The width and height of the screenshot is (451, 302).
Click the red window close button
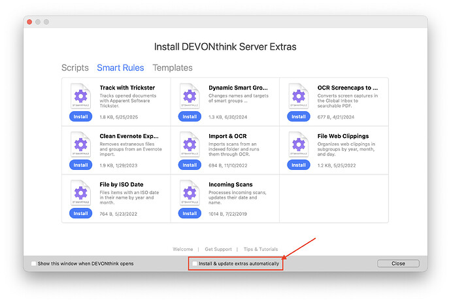[29, 22]
